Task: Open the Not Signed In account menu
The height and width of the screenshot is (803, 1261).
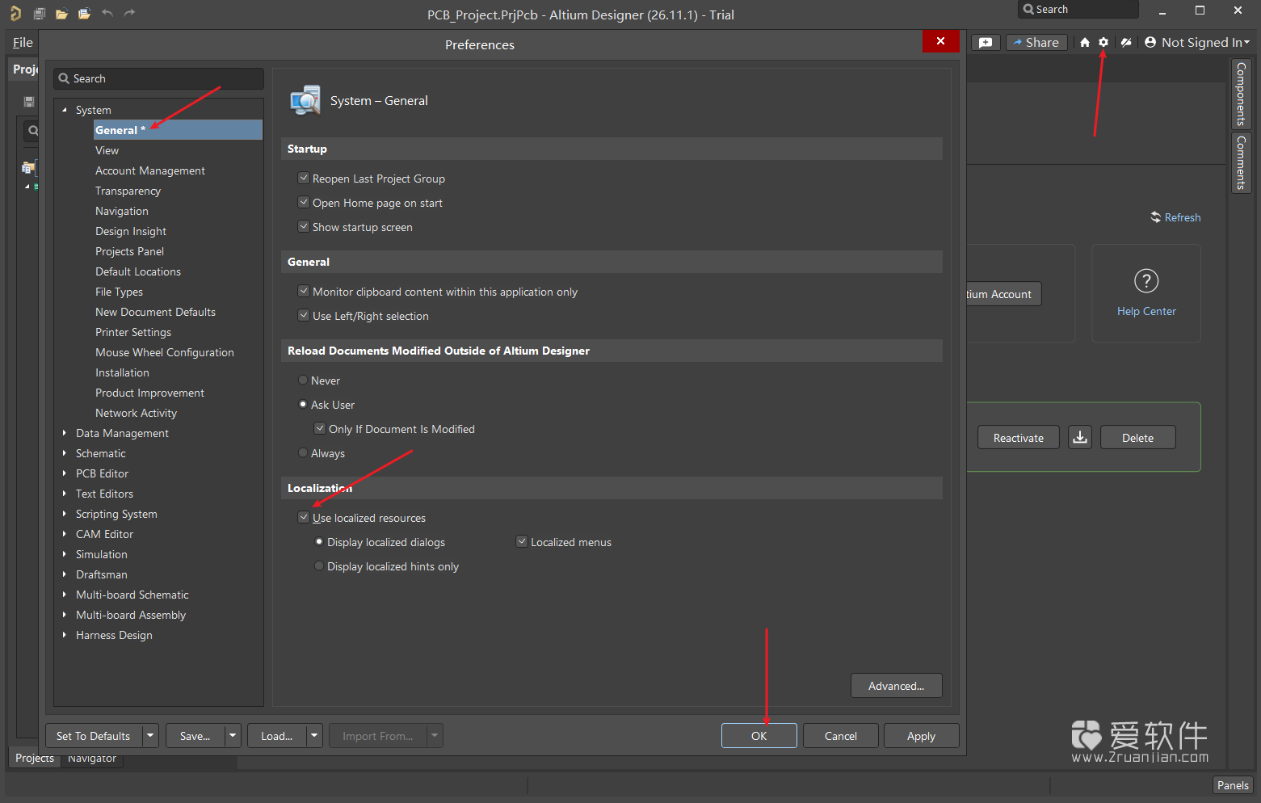Action: point(1197,43)
